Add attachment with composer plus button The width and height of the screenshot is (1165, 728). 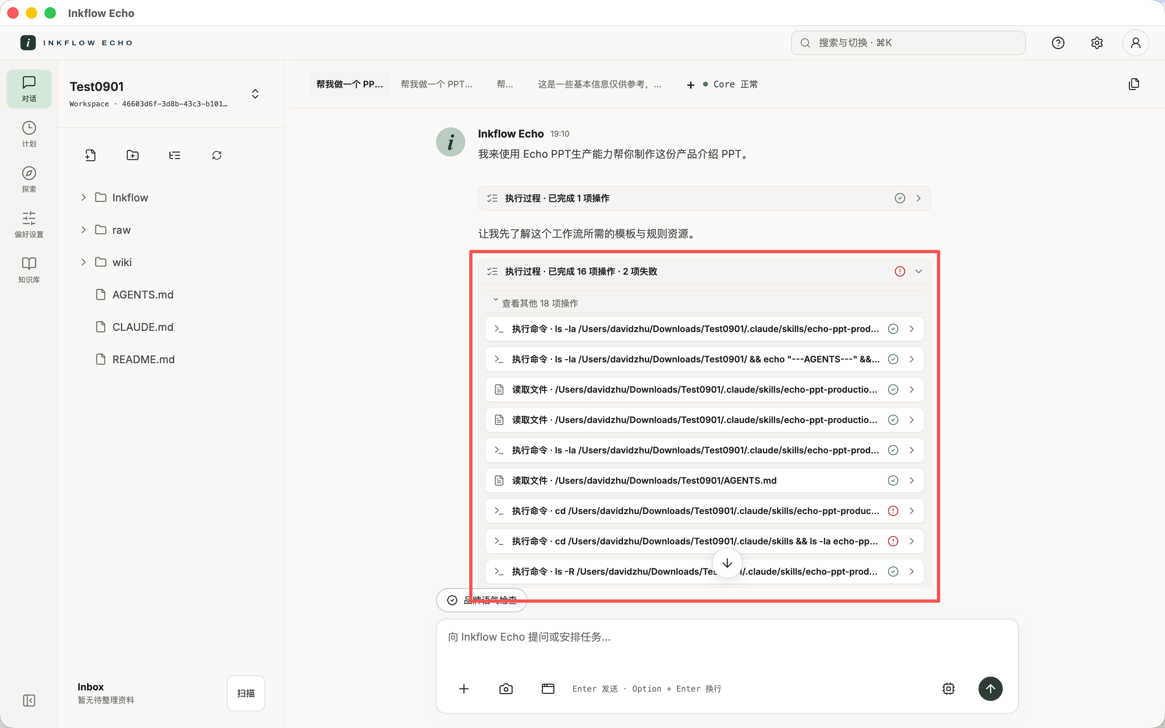coord(464,688)
